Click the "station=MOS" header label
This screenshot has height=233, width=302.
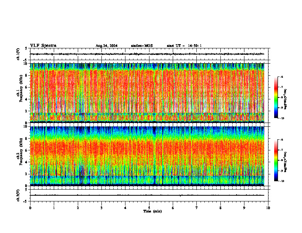[x=142, y=46]
